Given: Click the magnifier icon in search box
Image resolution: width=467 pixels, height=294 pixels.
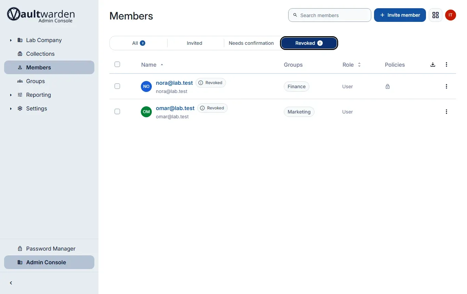Looking at the screenshot, I should pos(295,15).
